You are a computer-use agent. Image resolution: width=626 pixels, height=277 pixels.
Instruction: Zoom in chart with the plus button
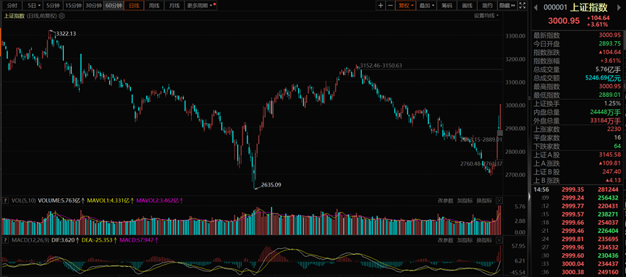point(381,6)
